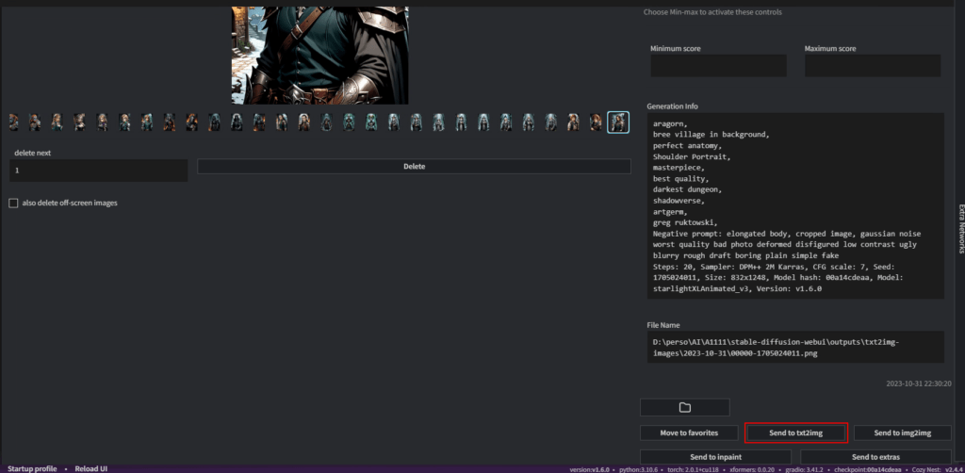Open the Startup profile link
Viewport: 965px width, 473px height.
pyautogui.click(x=31, y=468)
